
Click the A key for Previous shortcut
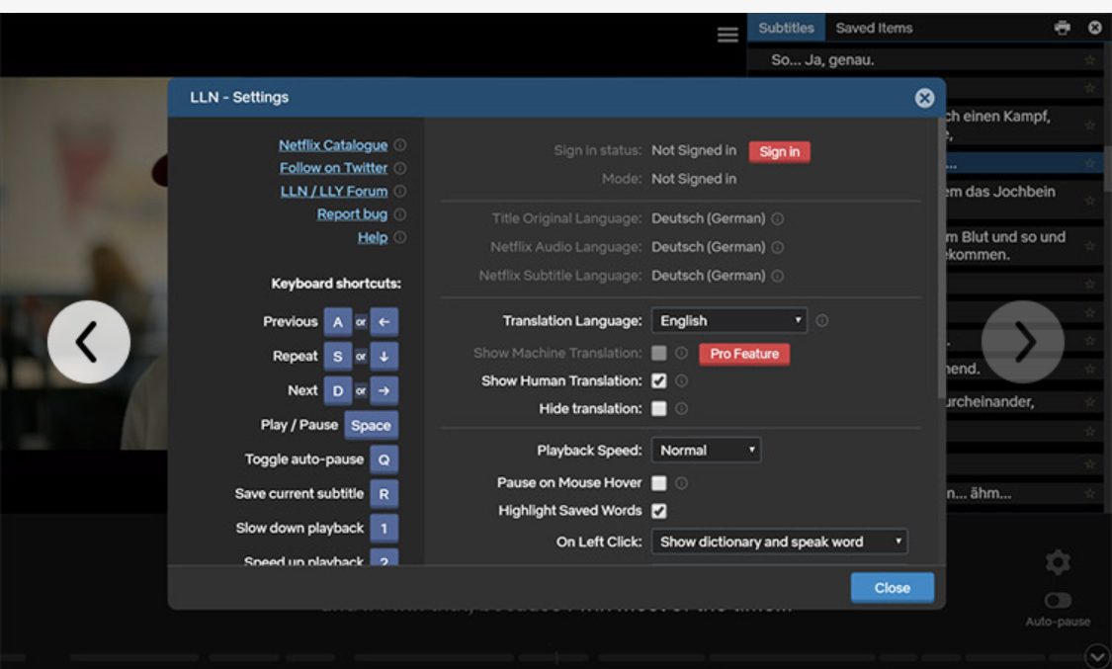[338, 322]
